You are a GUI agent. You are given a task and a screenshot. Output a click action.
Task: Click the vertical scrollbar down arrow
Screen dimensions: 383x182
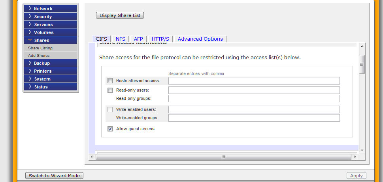pyautogui.click(x=362, y=150)
